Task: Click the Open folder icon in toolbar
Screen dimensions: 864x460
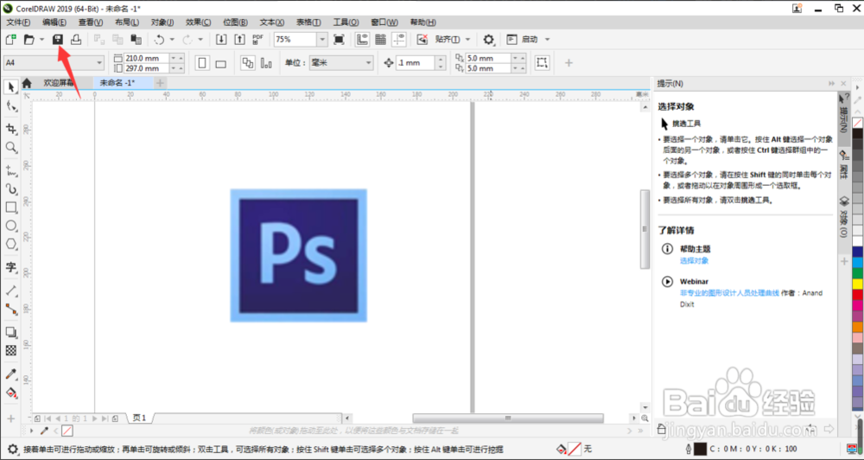Action: tap(29, 39)
